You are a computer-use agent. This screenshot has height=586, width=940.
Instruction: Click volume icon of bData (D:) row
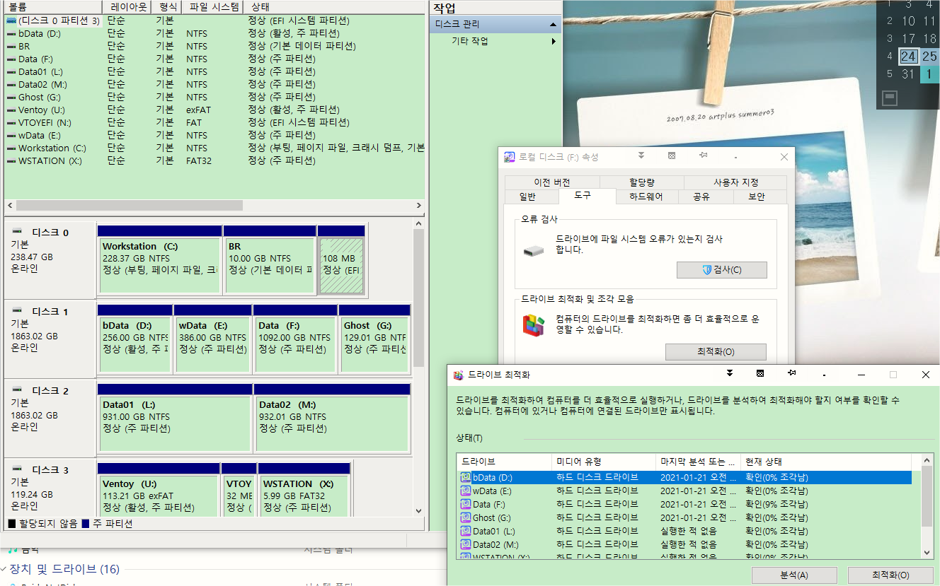tap(11, 33)
